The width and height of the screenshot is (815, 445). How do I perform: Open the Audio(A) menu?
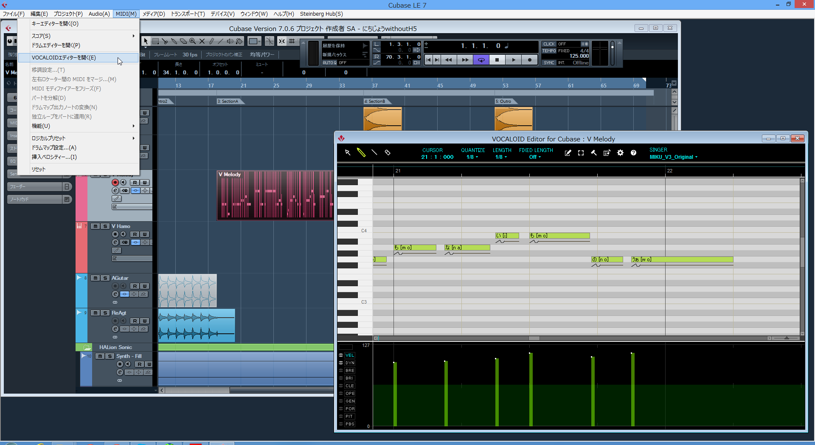(x=99, y=14)
